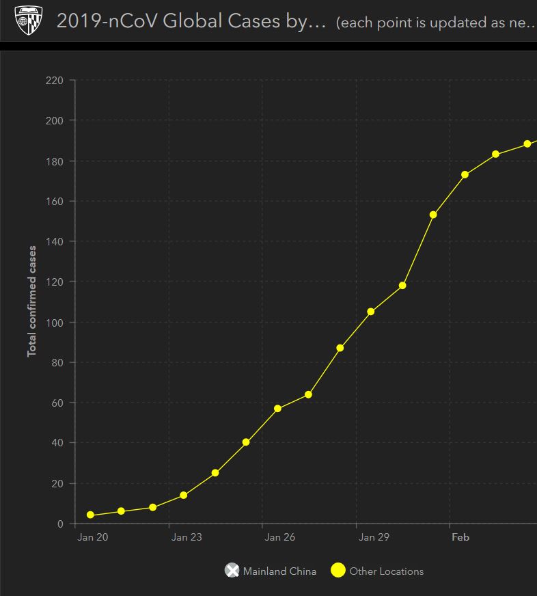Viewport: 537px width, 596px height.
Task: Select the rightmost visible data point near 188
Action: click(x=527, y=144)
